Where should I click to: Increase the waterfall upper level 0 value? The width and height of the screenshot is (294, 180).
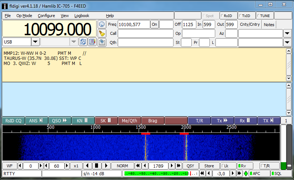[x=41, y=166]
